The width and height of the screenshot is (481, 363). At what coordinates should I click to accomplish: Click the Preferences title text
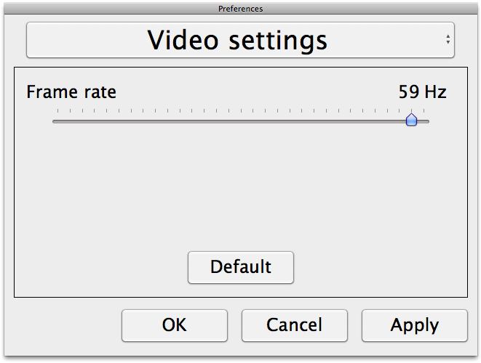point(240,9)
